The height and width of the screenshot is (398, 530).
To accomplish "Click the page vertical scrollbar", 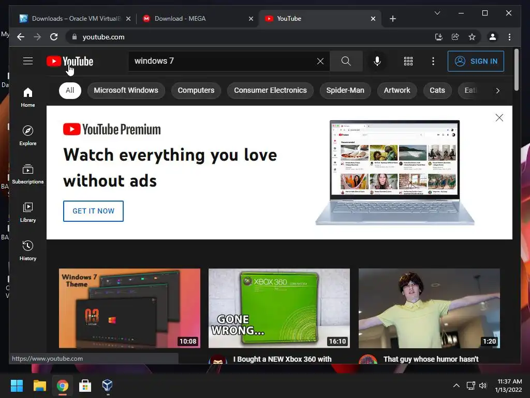I will 516,69.
